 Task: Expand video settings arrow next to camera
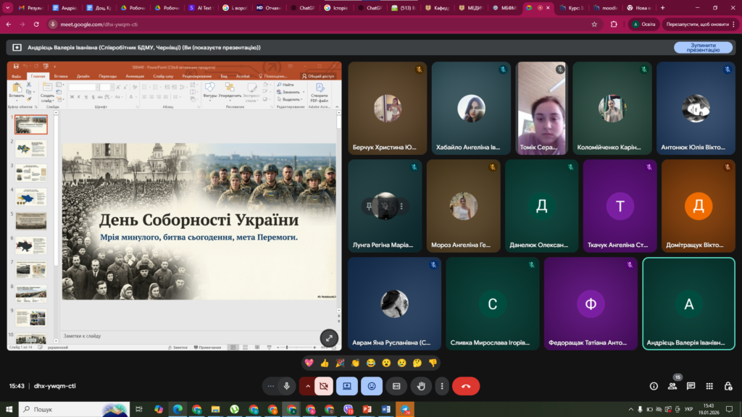(x=307, y=386)
